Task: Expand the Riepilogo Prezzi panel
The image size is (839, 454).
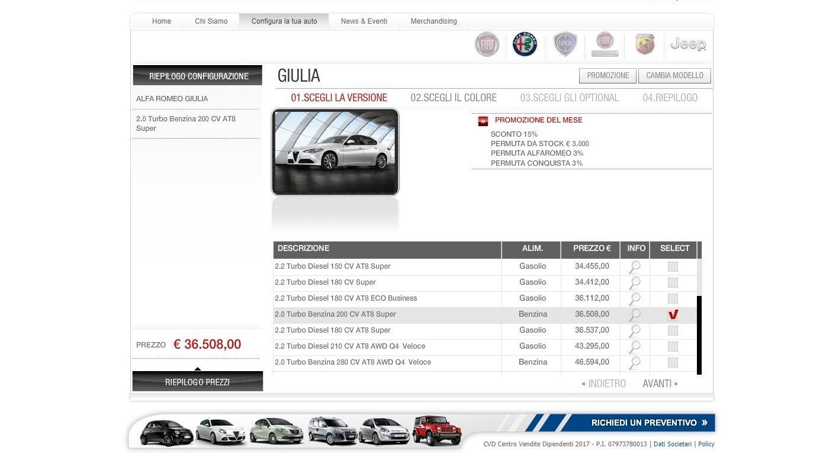Action: (198, 382)
